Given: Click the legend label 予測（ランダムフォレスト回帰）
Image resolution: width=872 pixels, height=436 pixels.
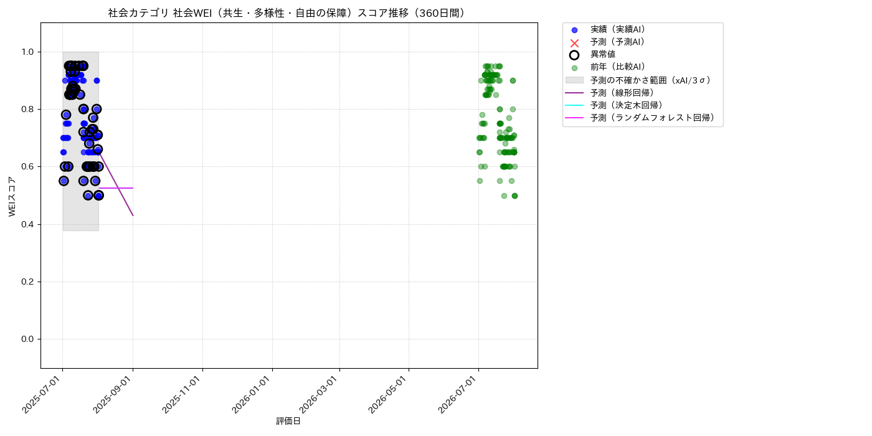Looking at the screenshot, I should (653, 118).
